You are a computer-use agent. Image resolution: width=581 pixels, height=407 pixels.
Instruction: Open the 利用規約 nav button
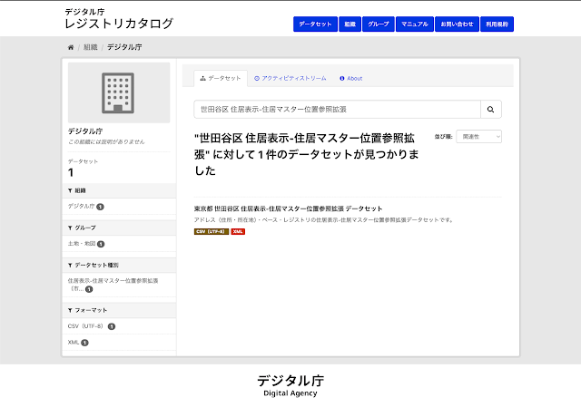click(497, 24)
